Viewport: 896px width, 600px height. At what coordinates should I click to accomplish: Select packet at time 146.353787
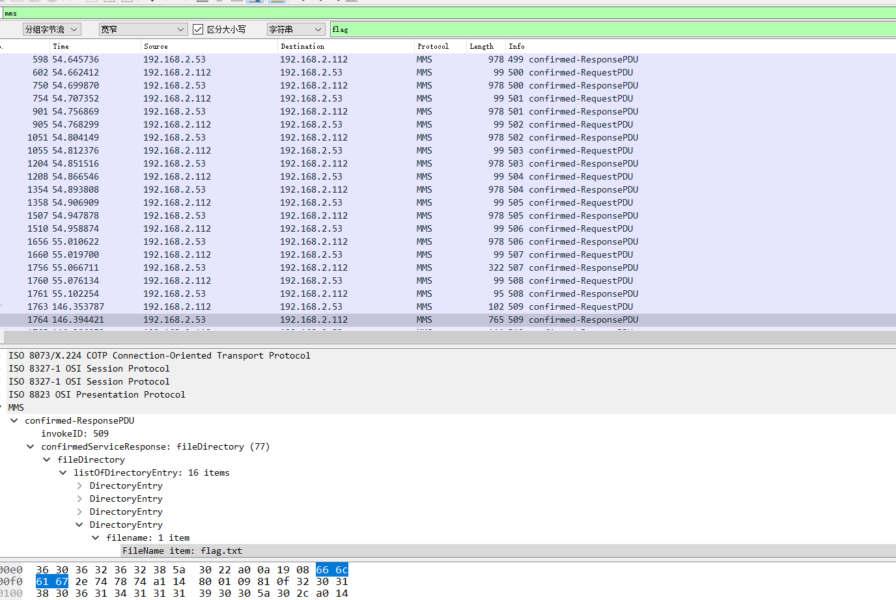click(448, 307)
